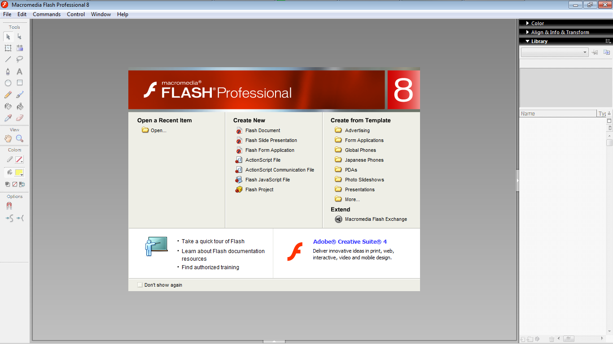The height and width of the screenshot is (344, 613).
Task: Open Adobe Creative Suite 4 link
Action: [350, 241]
